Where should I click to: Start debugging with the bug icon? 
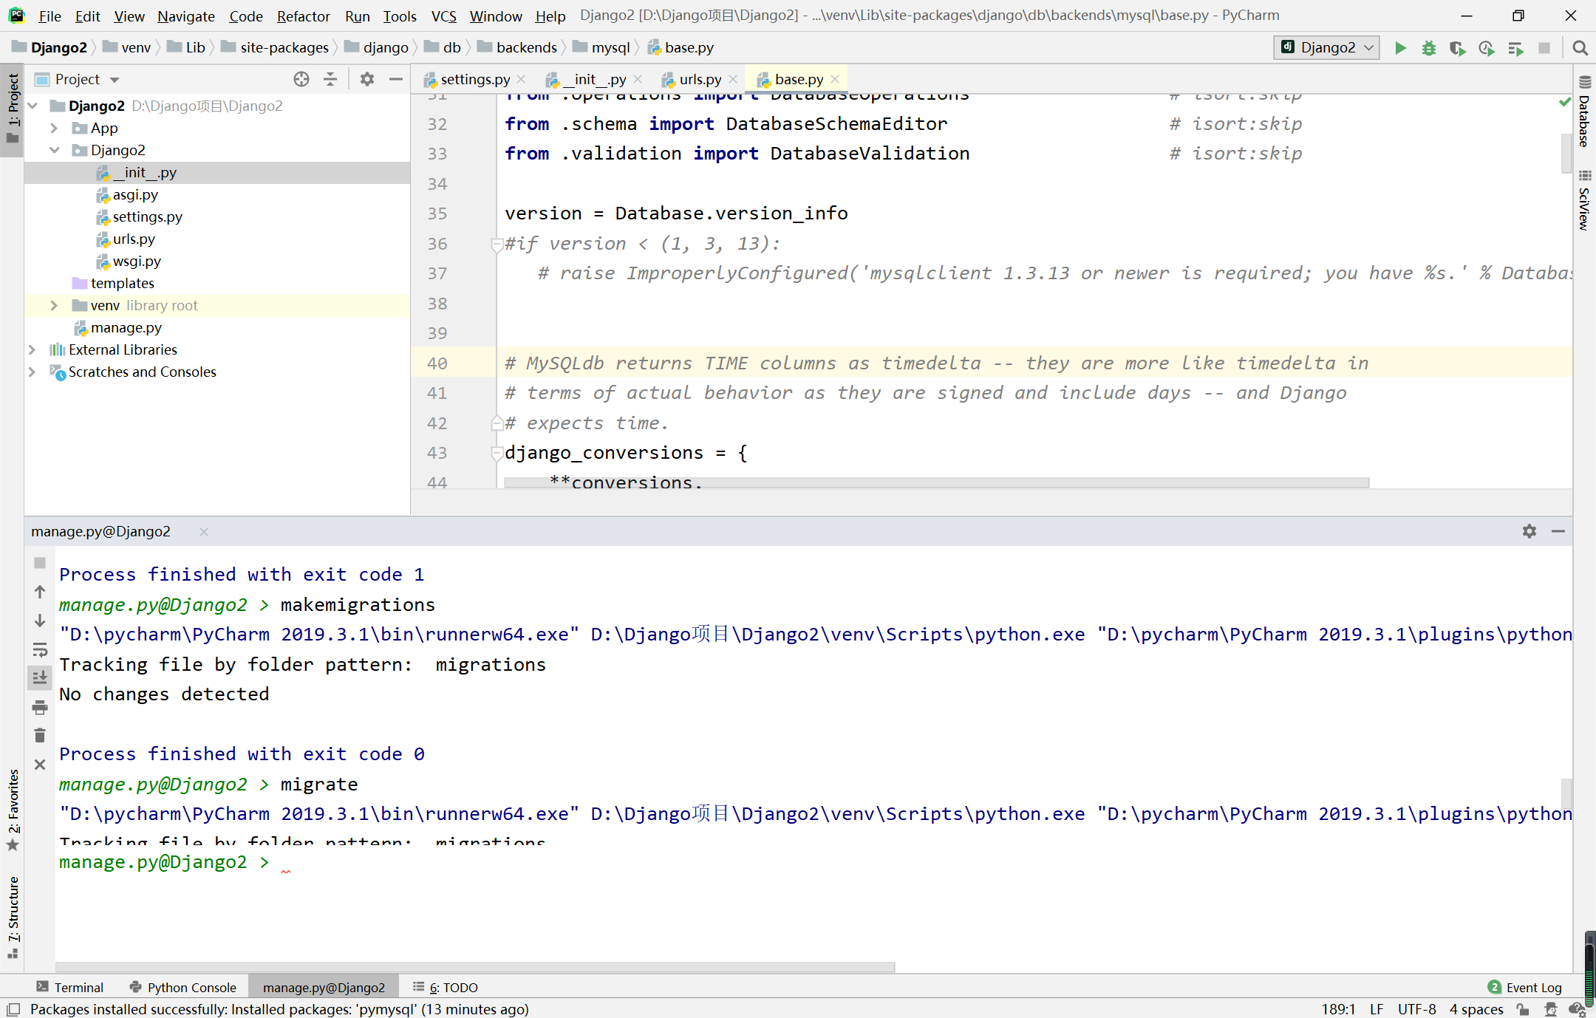tap(1429, 48)
